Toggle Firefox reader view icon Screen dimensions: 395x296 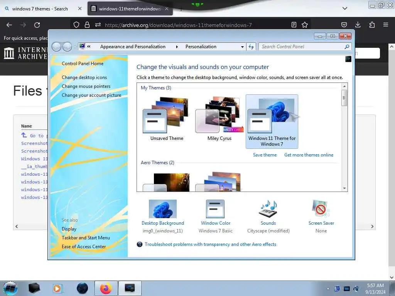[x=294, y=25]
